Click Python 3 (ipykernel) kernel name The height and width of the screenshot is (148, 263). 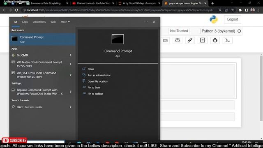(x=218, y=31)
